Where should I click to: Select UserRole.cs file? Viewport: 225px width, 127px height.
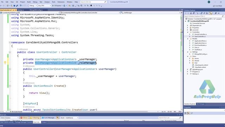pyautogui.click(x=198, y=50)
